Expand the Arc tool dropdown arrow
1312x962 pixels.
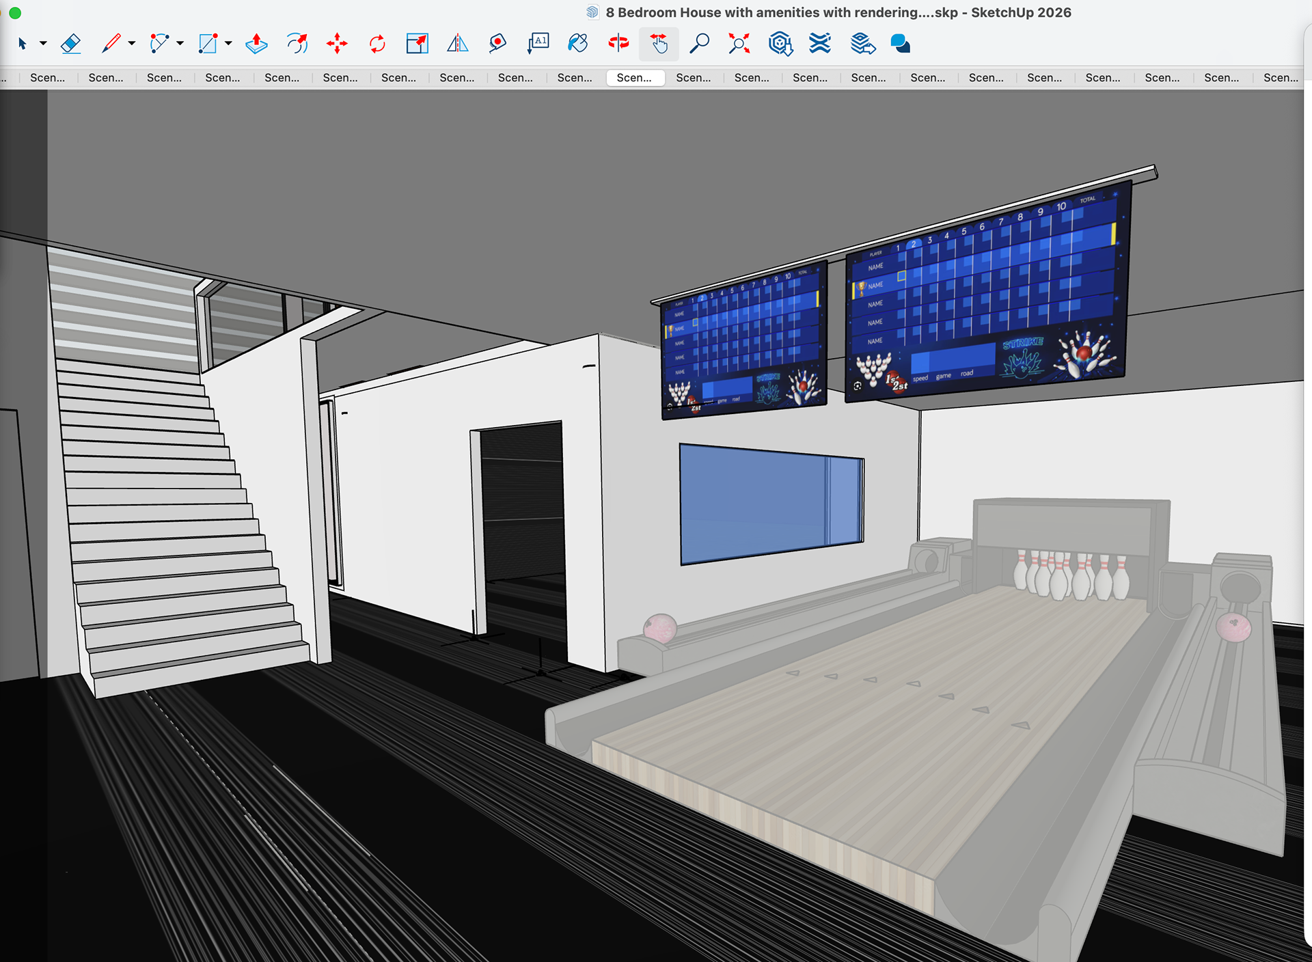pyautogui.click(x=180, y=44)
